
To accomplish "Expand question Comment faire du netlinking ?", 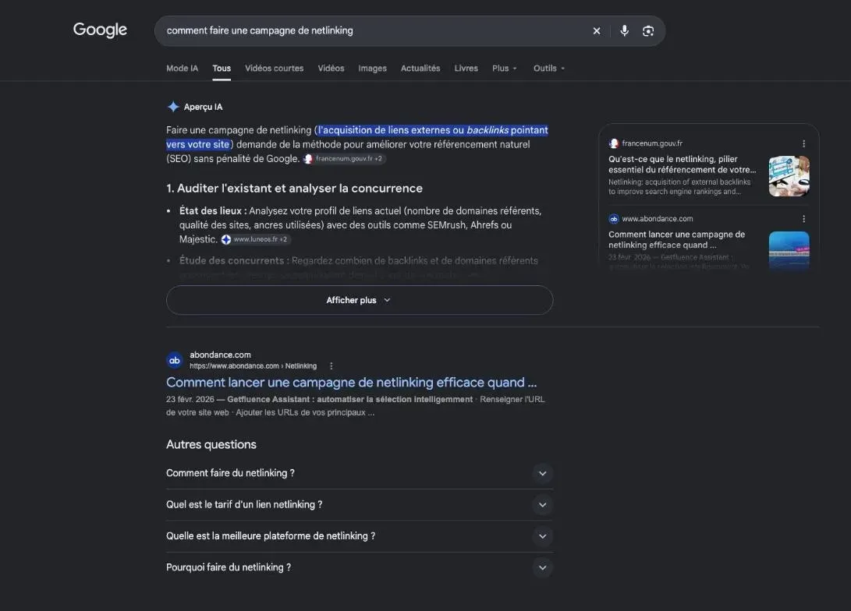I will coord(360,473).
